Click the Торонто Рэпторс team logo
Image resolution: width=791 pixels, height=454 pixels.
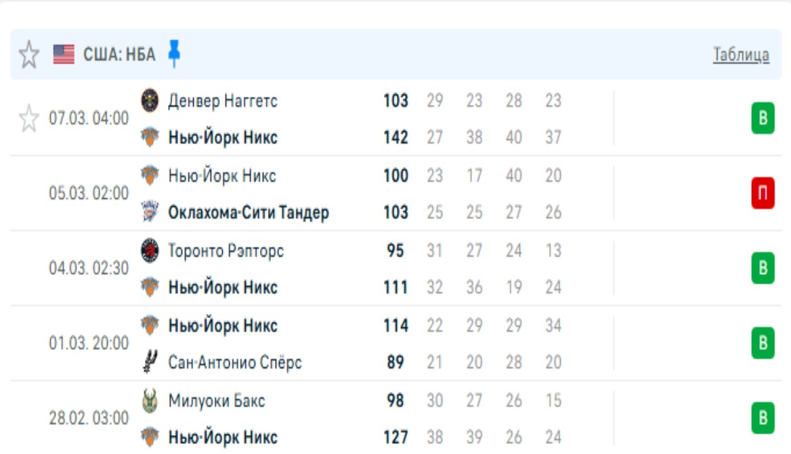[x=150, y=251]
